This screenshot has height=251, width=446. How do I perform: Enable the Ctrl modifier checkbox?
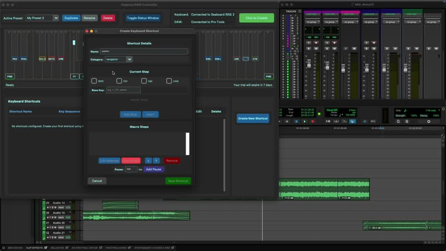coord(119,81)
